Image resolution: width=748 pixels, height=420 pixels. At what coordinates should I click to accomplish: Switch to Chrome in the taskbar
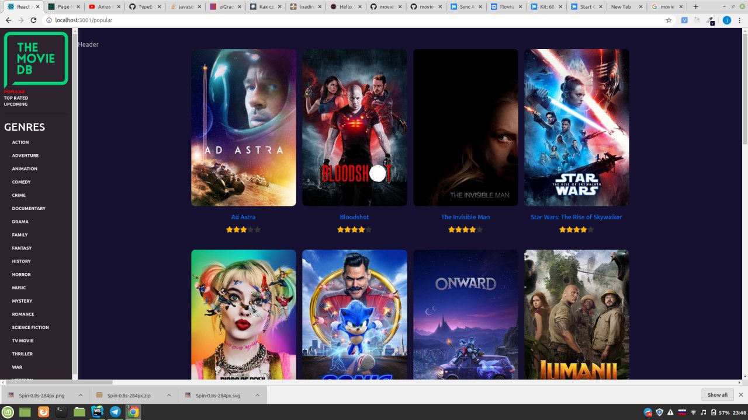pos(133,412)
